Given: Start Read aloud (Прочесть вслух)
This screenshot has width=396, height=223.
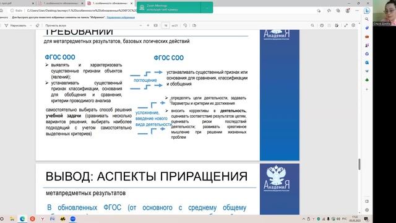Looking at the screenshot, I should coord(56,25).
